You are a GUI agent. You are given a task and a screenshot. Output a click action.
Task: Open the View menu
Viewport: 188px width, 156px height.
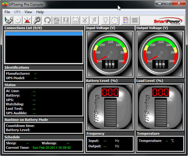coord(28,12)
